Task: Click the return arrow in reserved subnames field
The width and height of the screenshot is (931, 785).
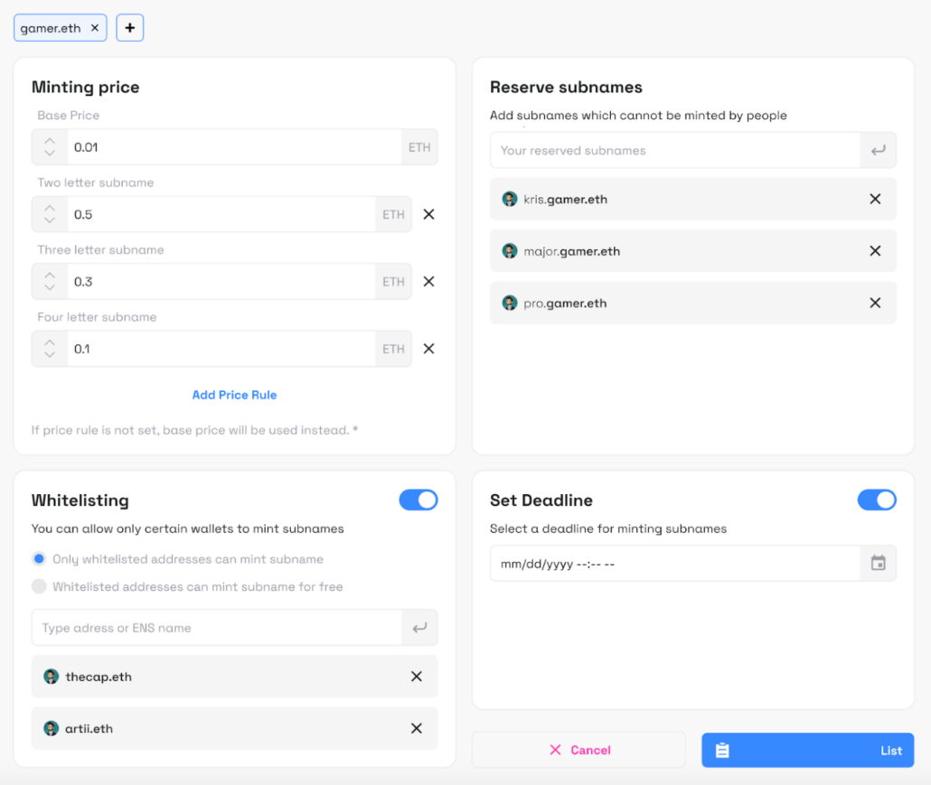Action: (878, 150)
